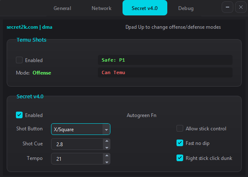Minimize the window
This screenshot has width=248, height=177.
point(228,7)
